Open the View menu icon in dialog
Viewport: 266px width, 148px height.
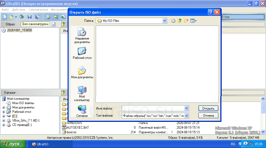(193, 21)
